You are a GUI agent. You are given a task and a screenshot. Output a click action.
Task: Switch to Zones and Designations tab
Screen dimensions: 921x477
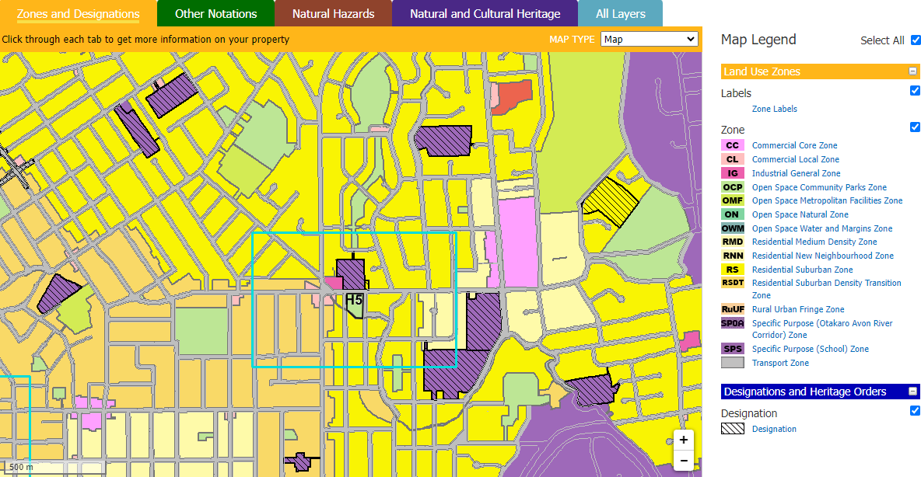[78, 13]
